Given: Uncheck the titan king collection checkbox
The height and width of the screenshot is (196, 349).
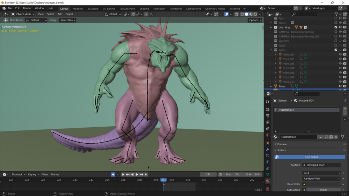Looking at the screenshot, I should [x=336, y=27].
